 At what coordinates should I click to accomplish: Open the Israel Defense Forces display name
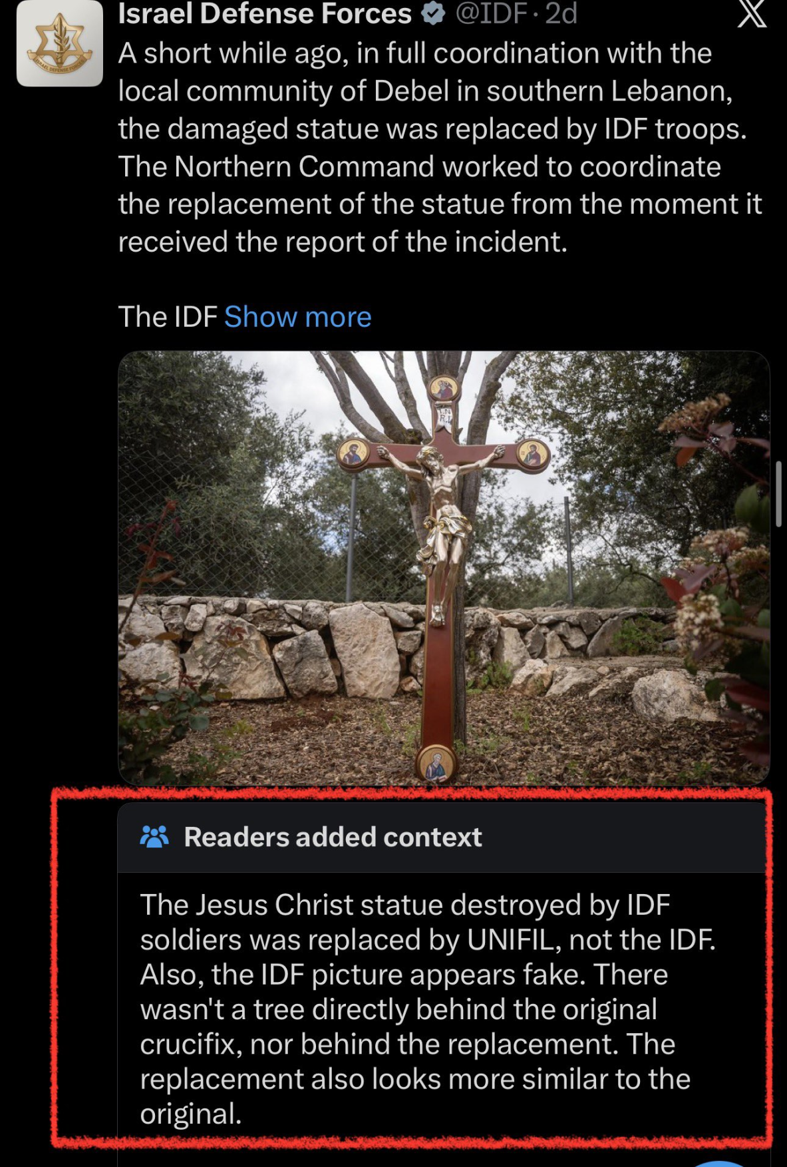(265, 13)
